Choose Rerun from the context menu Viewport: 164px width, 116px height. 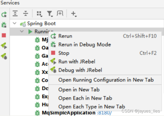(105, 36)
